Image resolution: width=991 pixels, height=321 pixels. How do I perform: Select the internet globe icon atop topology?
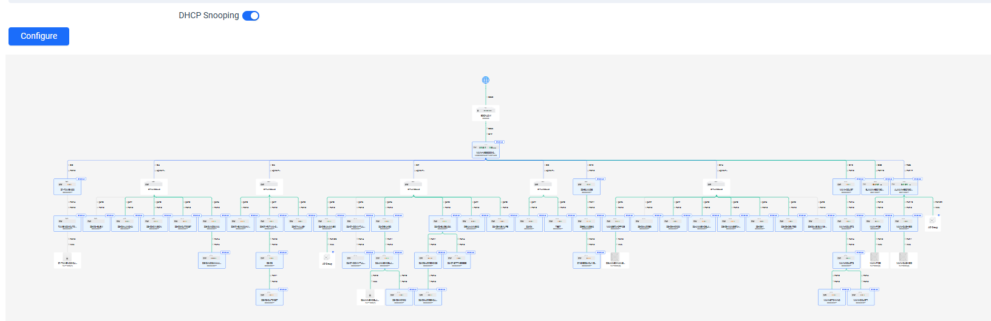[x=486, y=80]
